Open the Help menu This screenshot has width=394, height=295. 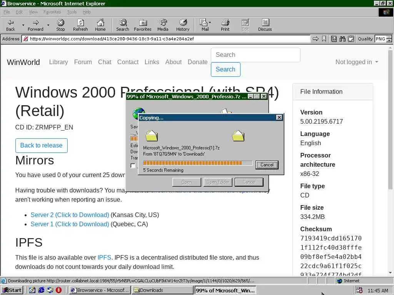click(x=87, y=12)
